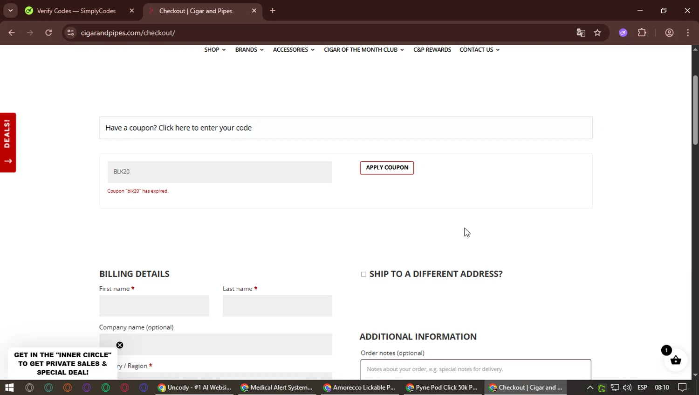Click the ESP language indicator
Image resolution: width=699 pixels, height=395 pixels.
pos(642,388)
